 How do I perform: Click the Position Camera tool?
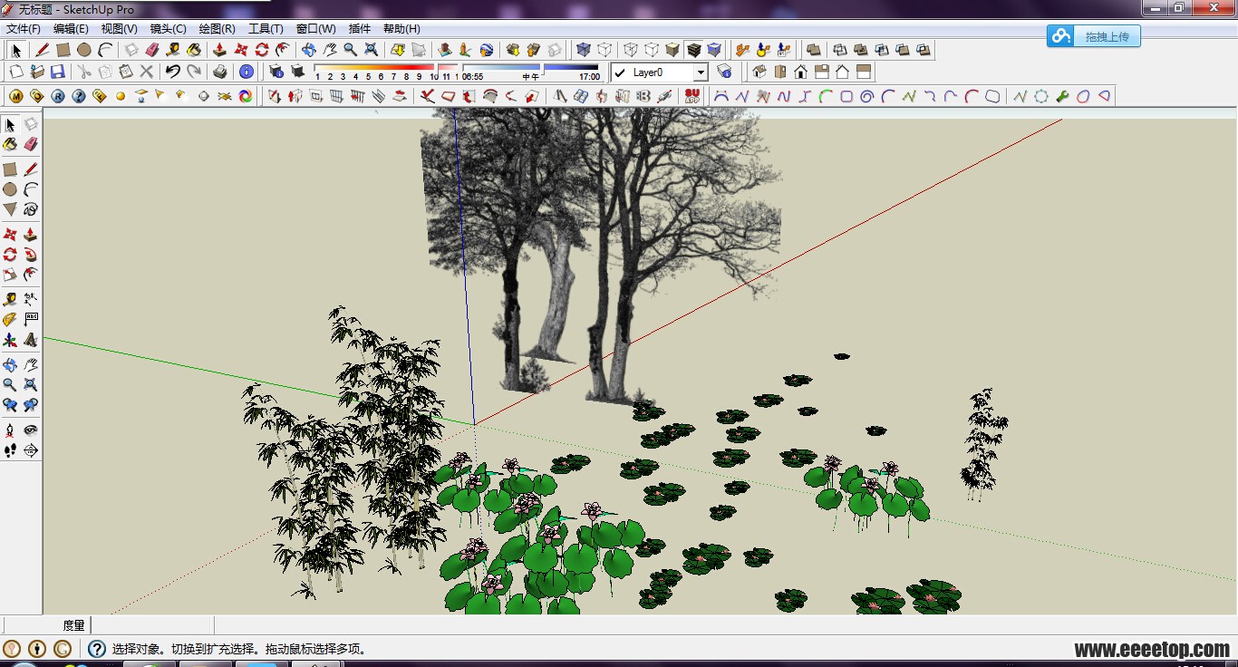point(10,430)
